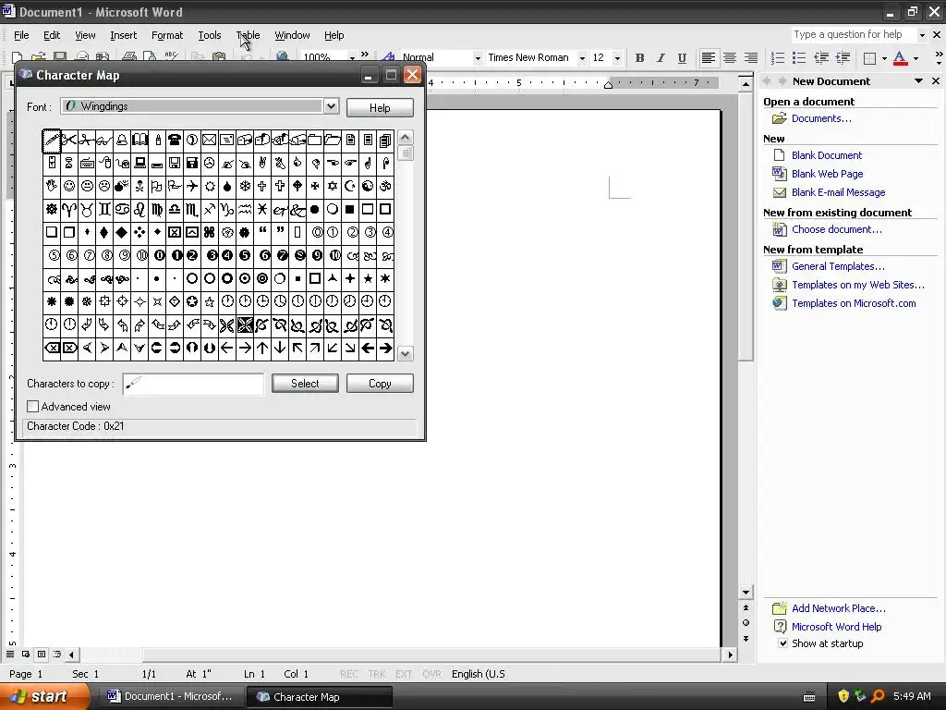Apply red font color button
946x710 pixels.
click(900, 58)
